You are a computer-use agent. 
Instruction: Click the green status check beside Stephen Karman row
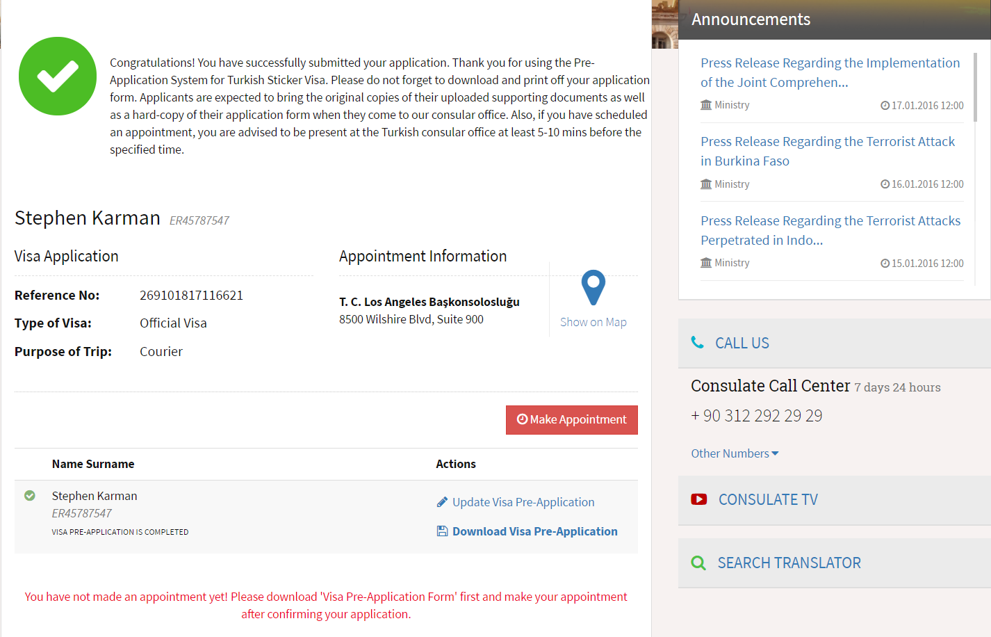pos(30,496)
